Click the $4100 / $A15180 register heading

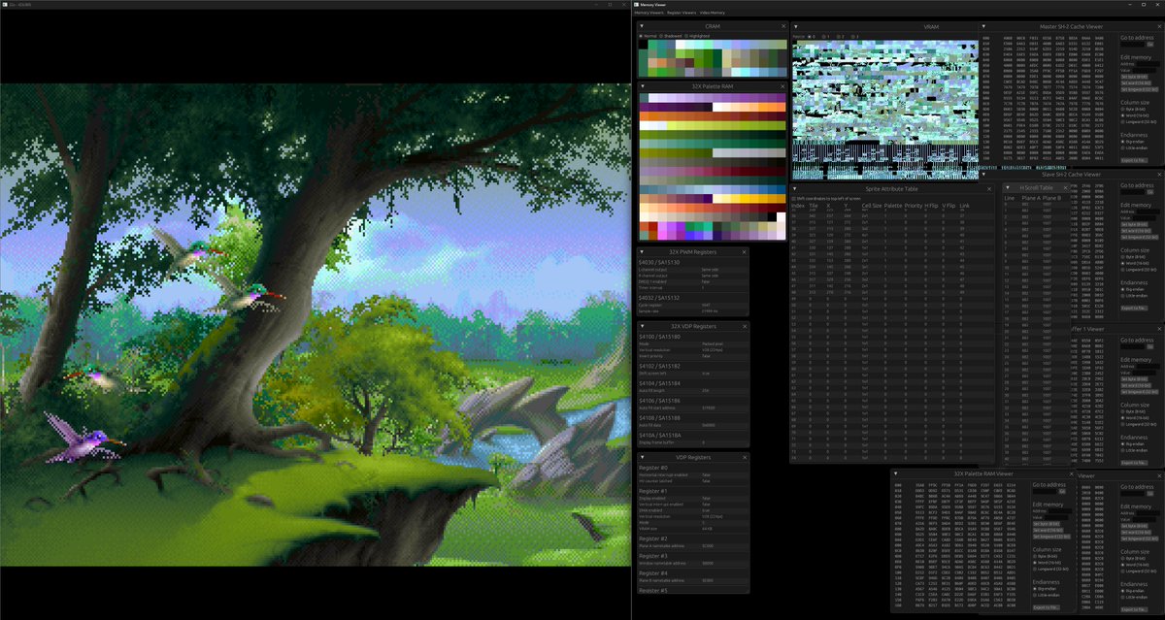pos(658,337)
